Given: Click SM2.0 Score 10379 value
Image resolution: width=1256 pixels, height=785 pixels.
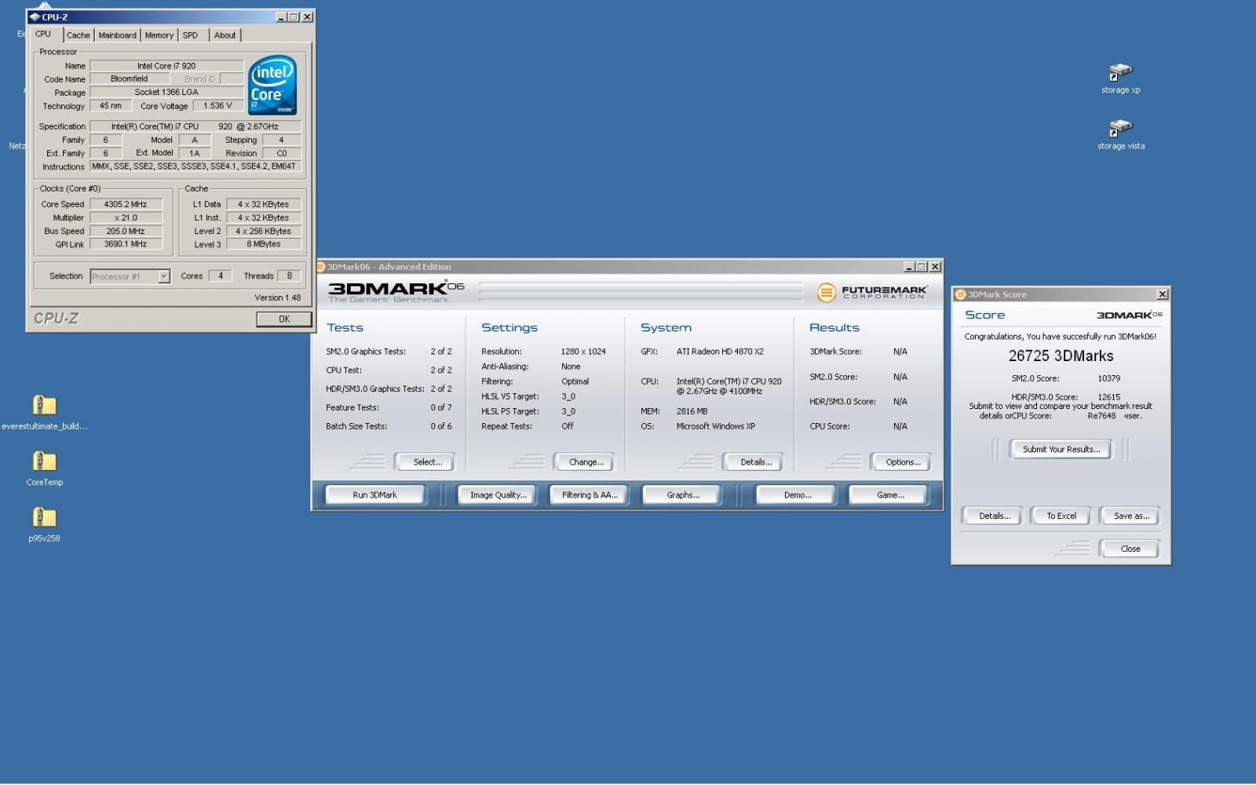Looking at the screenshot, I should (1108, 378).
